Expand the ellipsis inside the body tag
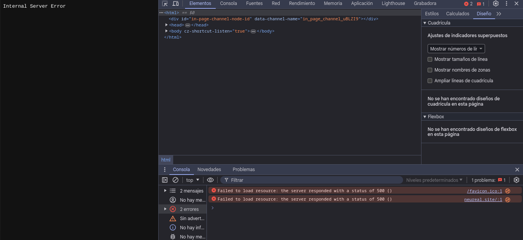 click(x=253, y=31)
